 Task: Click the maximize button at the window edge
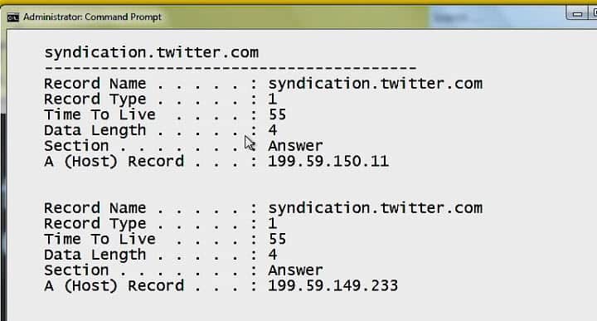coord(593,13)
